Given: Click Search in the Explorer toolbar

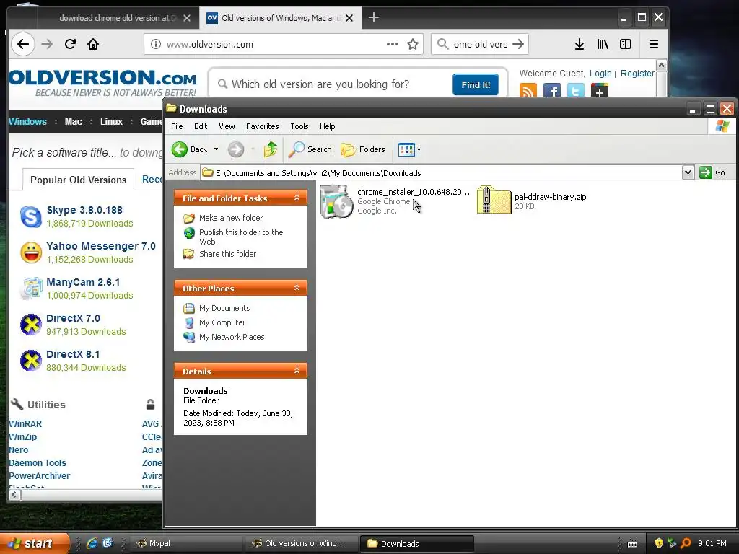Looking at the screenshot, I should [x=310, y=149].
